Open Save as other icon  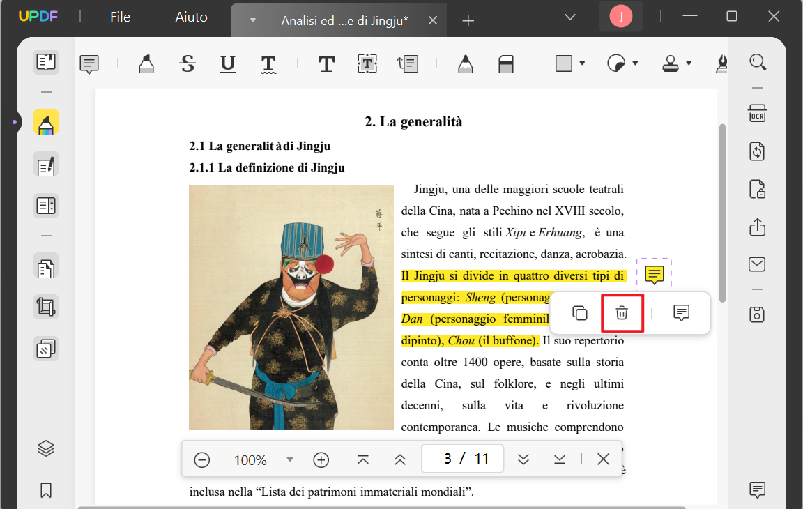coord(758,314)
